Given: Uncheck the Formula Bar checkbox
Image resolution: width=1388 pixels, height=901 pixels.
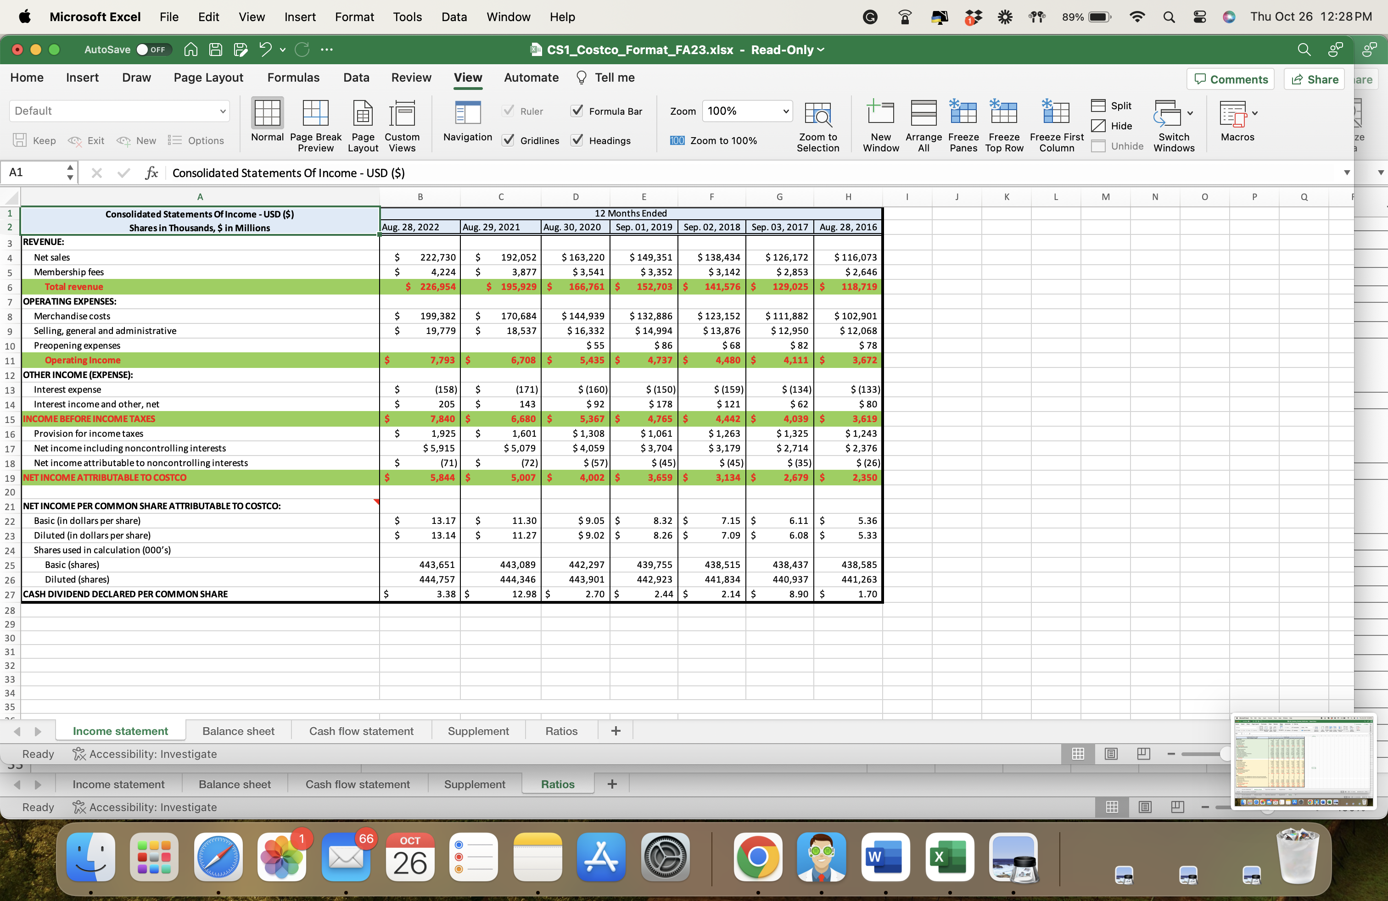Looking at the screenshot, I should [x=577, y=111].
